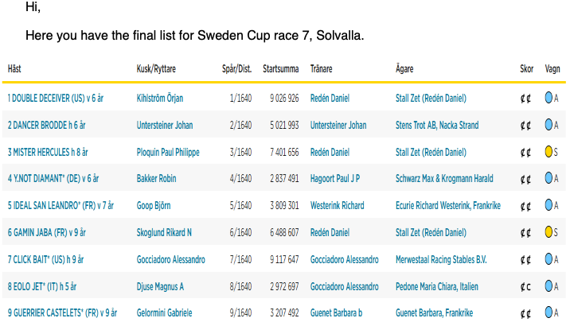Open driver Kihlström Örjan profile

click(160, 99)
